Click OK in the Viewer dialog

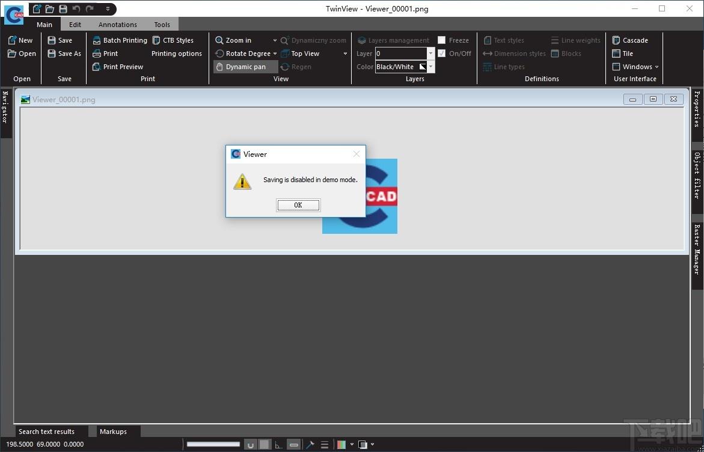coord(298,205)
